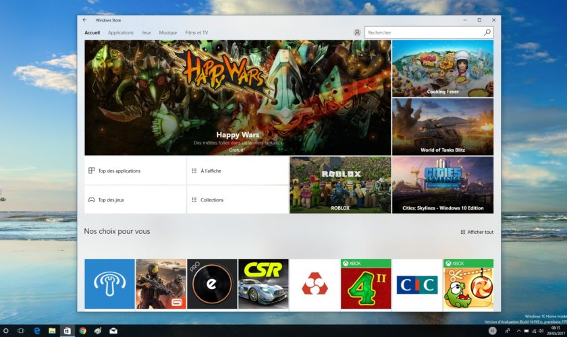Open the World of Tanks Blitz tile
The height and width of the screenshot is (337, 567).
pos(443,127)
